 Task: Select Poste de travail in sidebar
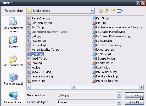click(x=13, y=79)
